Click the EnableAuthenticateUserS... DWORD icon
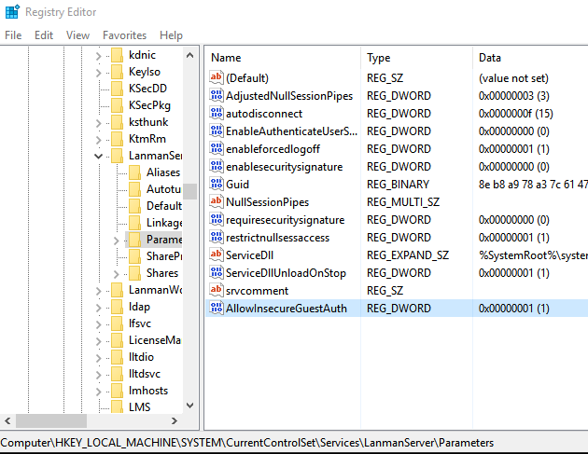The width and height of the screenshot is (588, 454). [217, 131]
